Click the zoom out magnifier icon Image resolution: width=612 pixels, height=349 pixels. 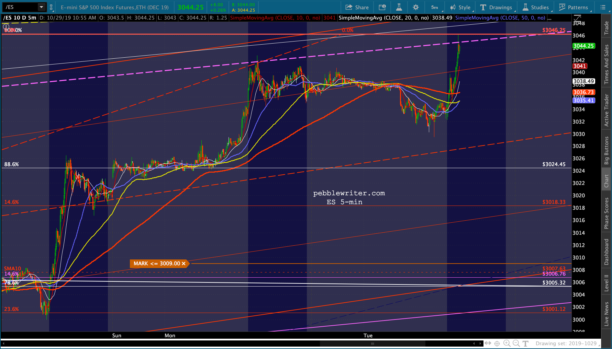pyautogui.click(x=516, y=343)
